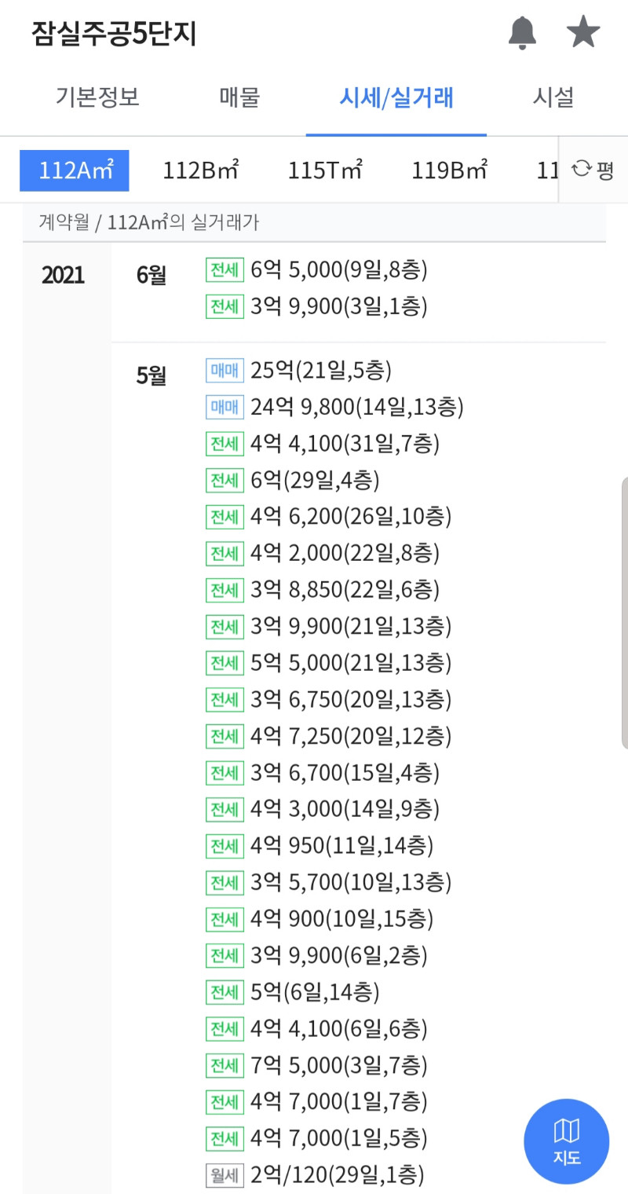The height and width of the screenshot is (1194, 628).
Task: Tap the 매매 25억 transaction entry
Action: pyautogui.click(x=320, y=370)
